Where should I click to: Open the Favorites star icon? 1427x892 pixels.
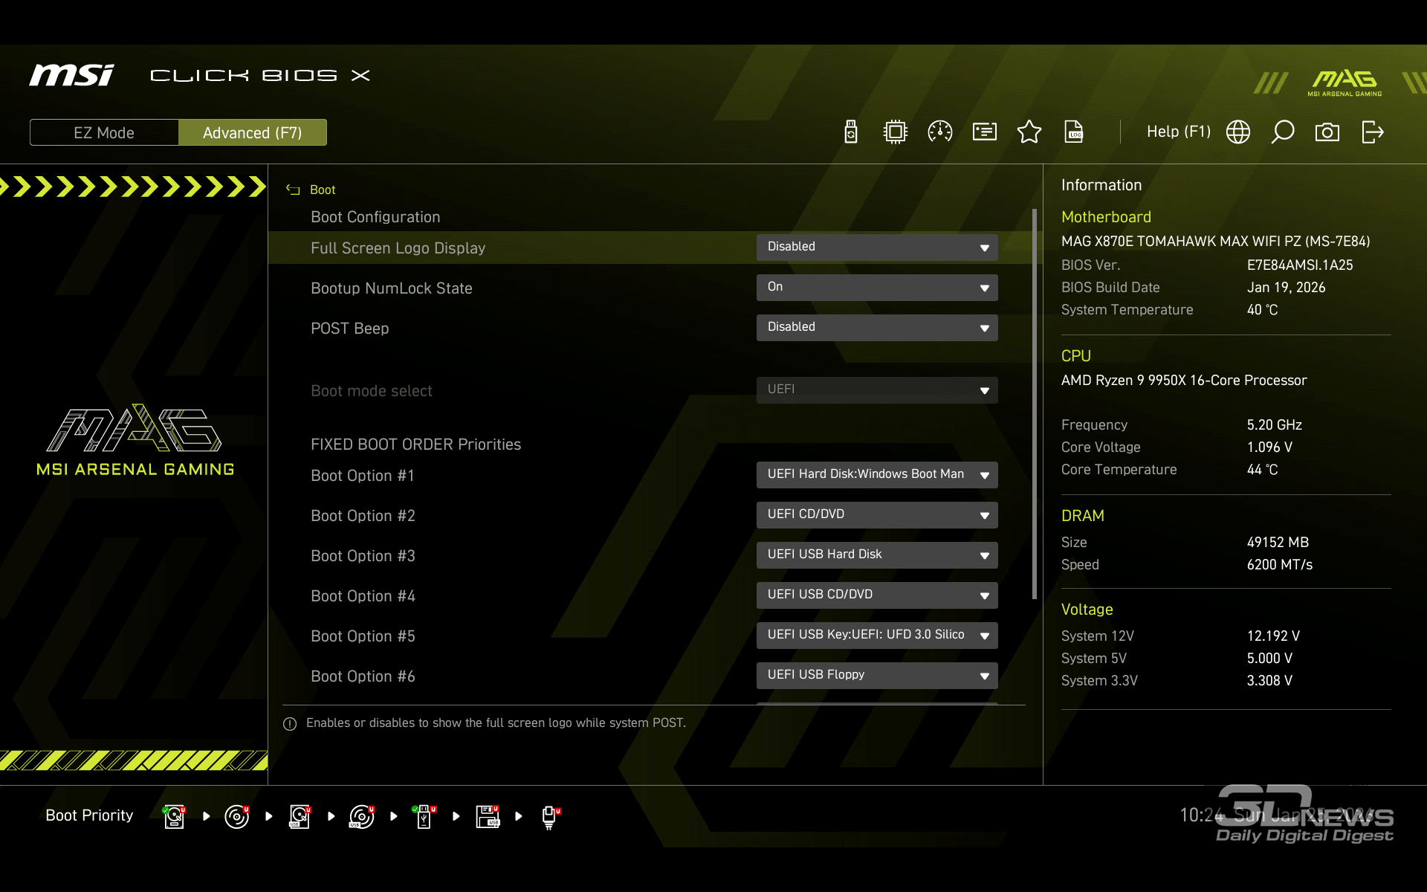1029,132
